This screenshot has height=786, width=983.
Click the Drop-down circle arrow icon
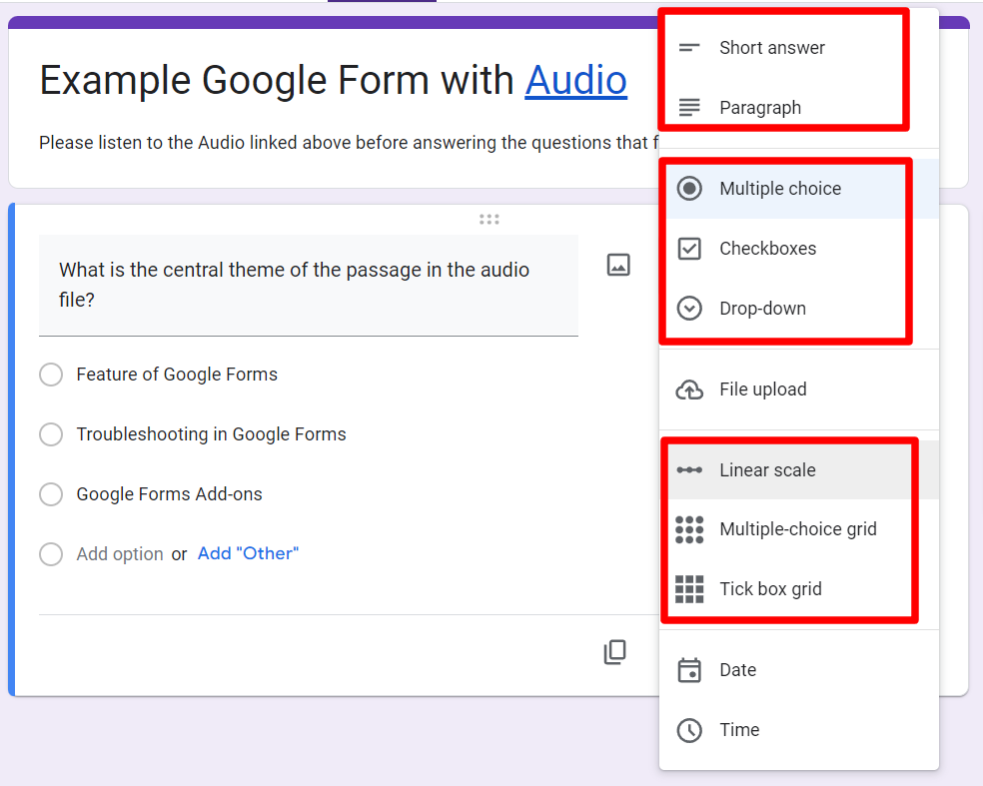tap(689, 309)
